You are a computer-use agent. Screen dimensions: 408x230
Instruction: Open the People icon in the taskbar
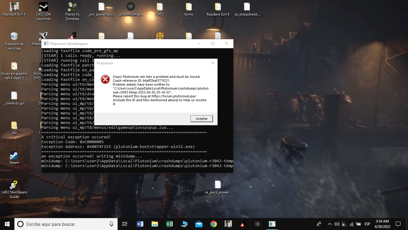point(319,224)
